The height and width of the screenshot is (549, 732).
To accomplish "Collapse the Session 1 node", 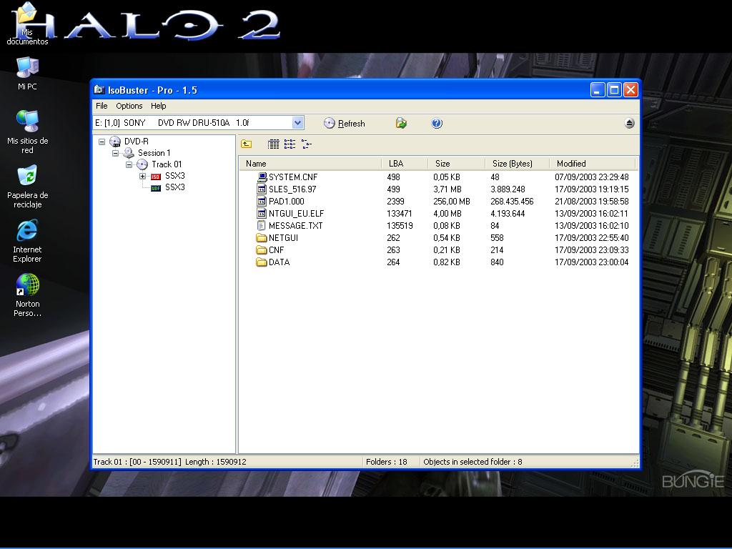I will 115,153.
